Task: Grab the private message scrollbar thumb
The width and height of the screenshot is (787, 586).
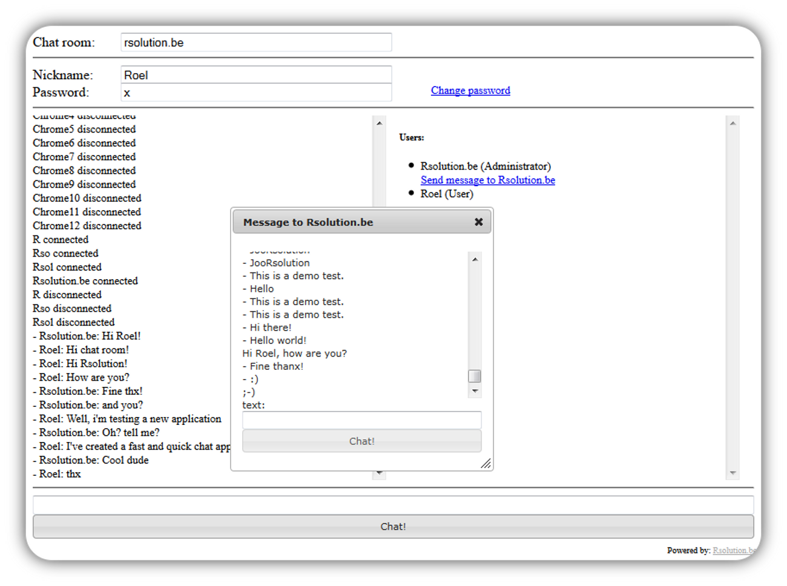Action: tap(475, 376)
